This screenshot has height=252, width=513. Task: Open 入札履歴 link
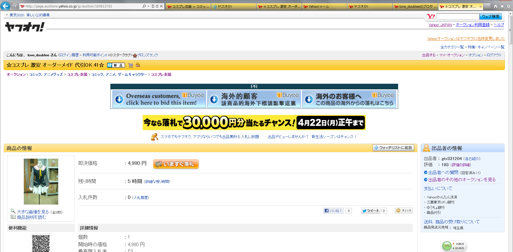pyautogui.click(x=141, y=198)
